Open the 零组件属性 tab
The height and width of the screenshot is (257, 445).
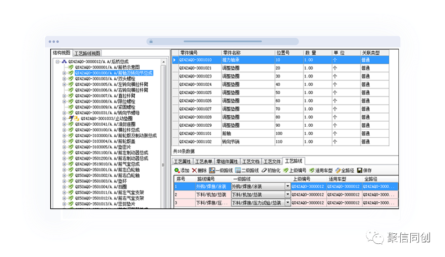[227, 161]
